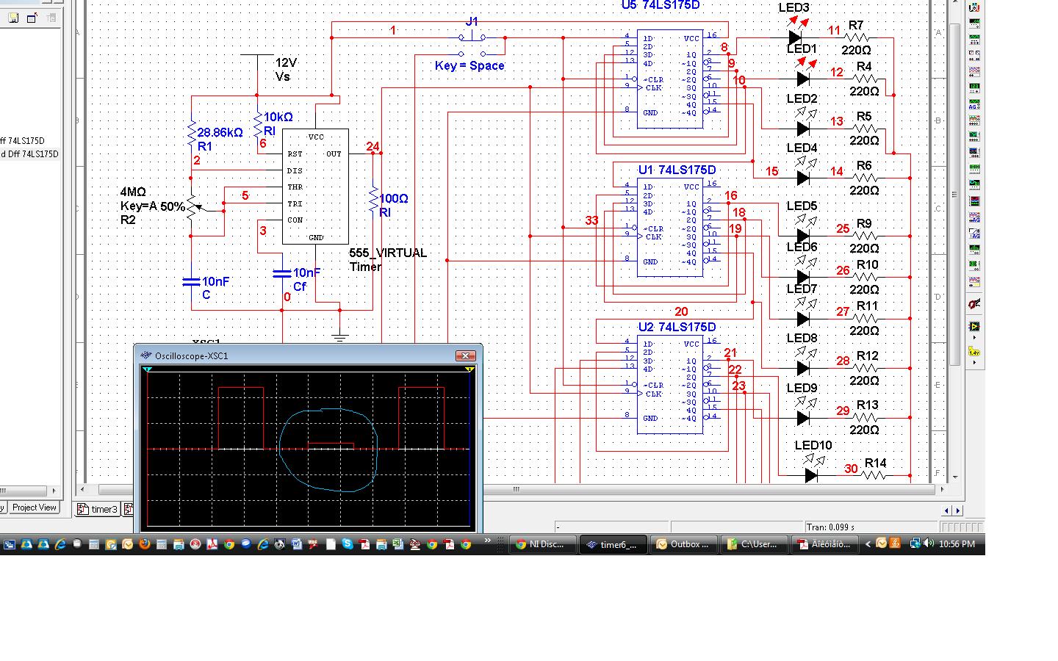This screenshot has width=1058, height=661.
Task: Click the network icon in the system tray
Action: (915, 543)
